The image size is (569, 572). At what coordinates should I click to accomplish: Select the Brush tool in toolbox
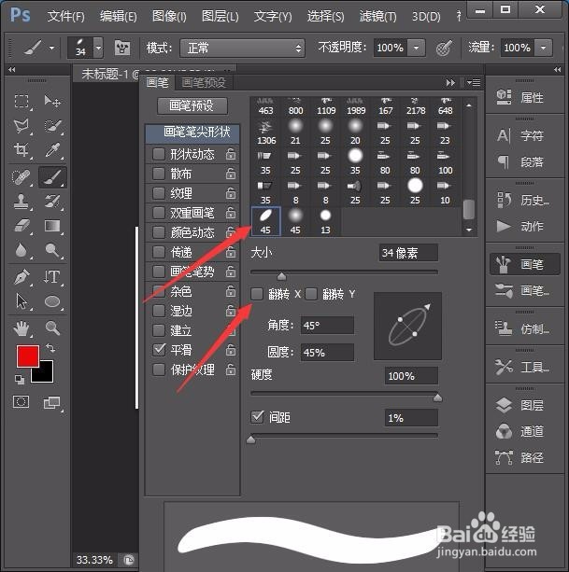pyautogui.click(x=52, y=177)
